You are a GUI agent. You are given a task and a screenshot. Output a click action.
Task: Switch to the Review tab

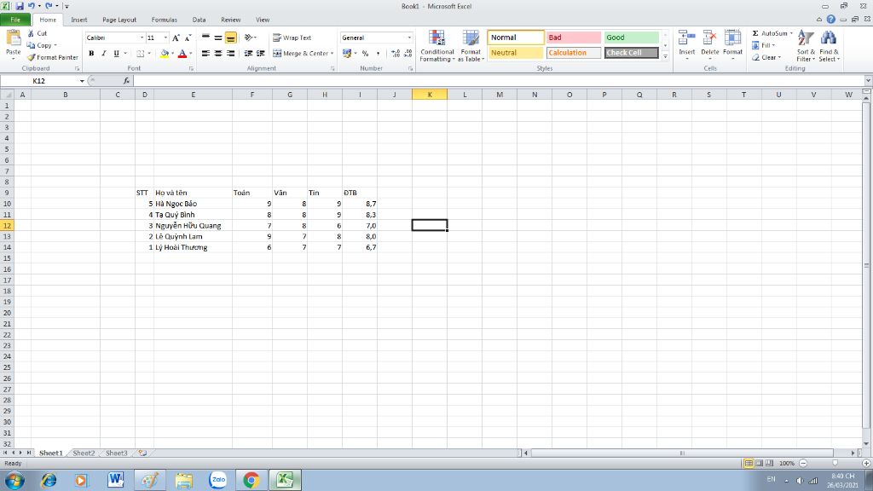(230, 20)
